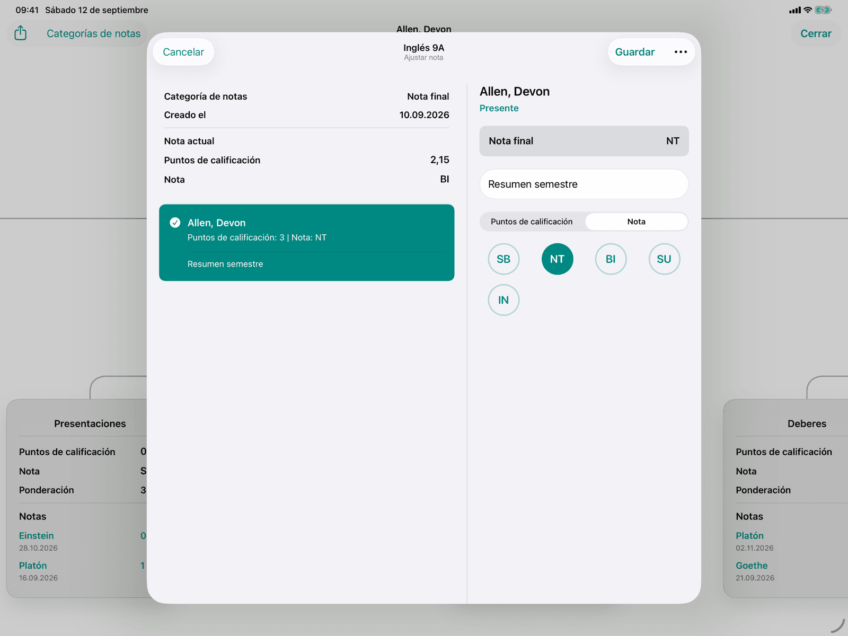848x636 pixels.
Task: Switch to Puntos de calificación segment
Action: click(532, 222)
